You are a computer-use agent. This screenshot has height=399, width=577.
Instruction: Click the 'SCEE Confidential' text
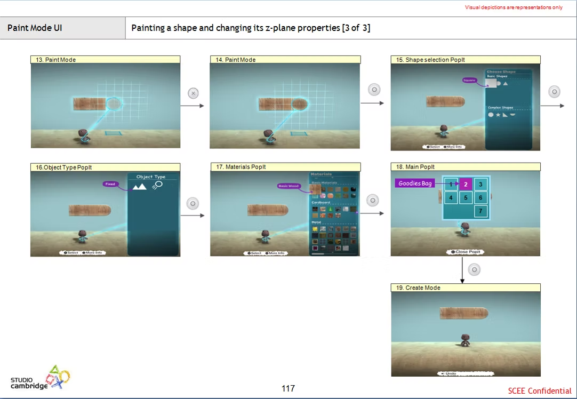[x=540, y=390]
